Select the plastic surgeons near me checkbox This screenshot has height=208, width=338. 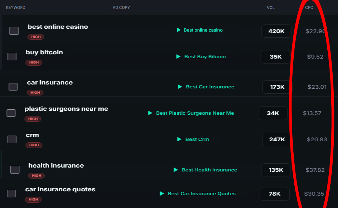coord(11,113)
